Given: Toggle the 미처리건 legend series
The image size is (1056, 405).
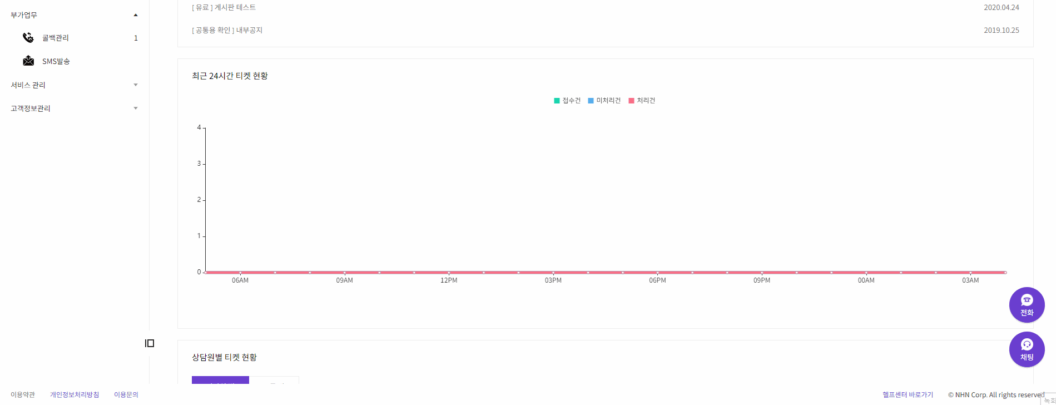Looking at the screenshot, I should [x=604, y=101].
